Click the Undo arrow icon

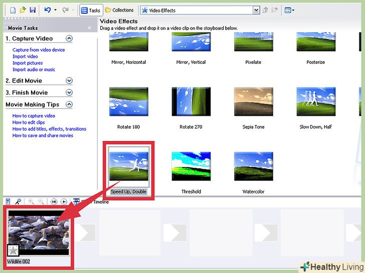[48, 10]
